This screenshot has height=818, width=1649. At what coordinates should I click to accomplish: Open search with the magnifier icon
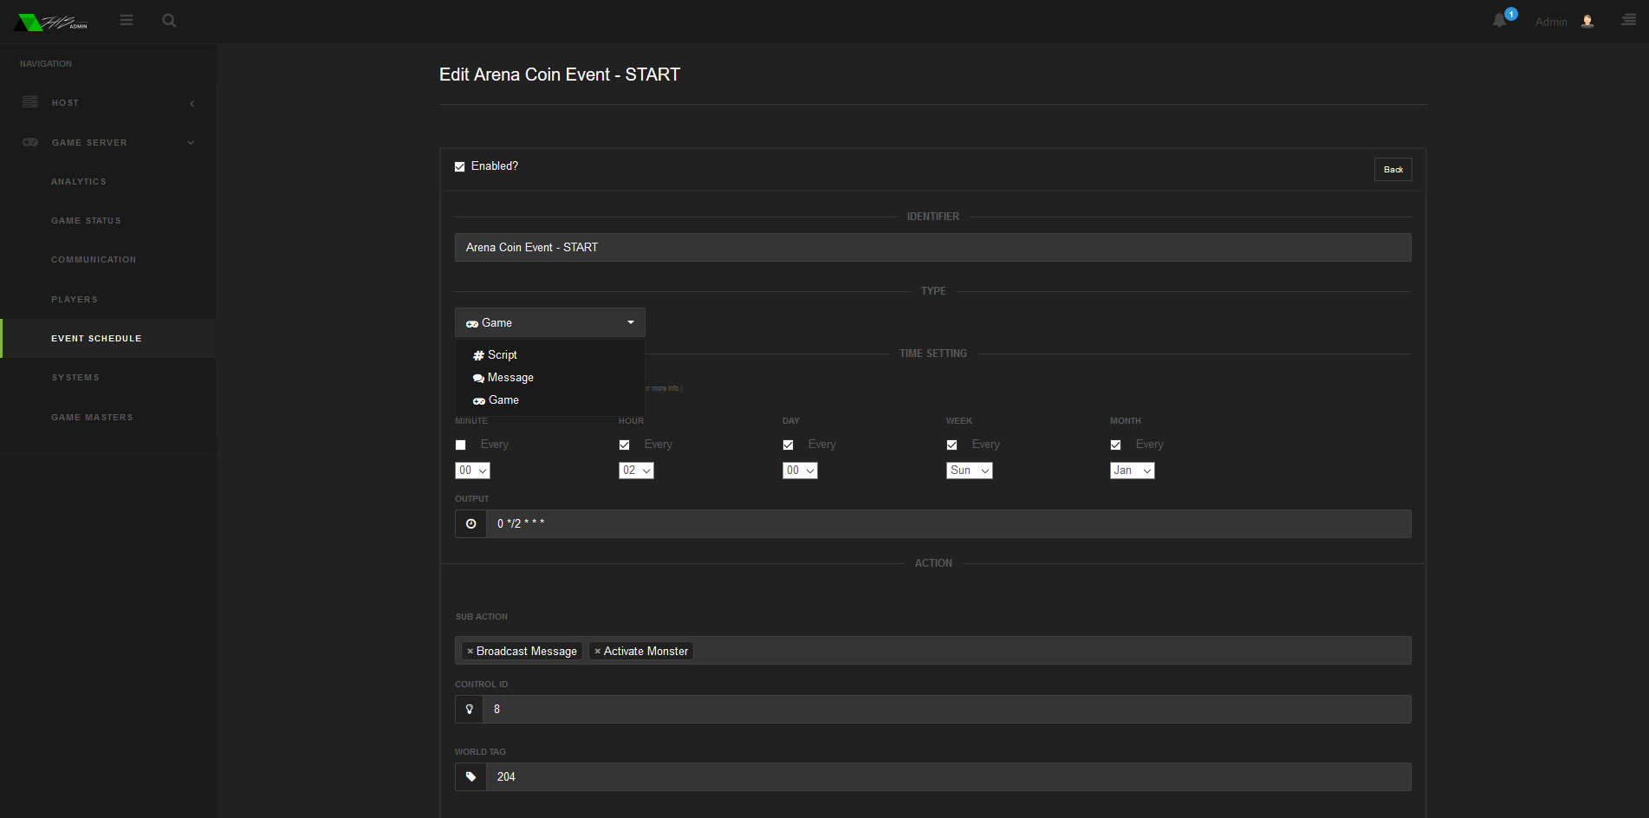pyautogui.click(x=169, y=20)
